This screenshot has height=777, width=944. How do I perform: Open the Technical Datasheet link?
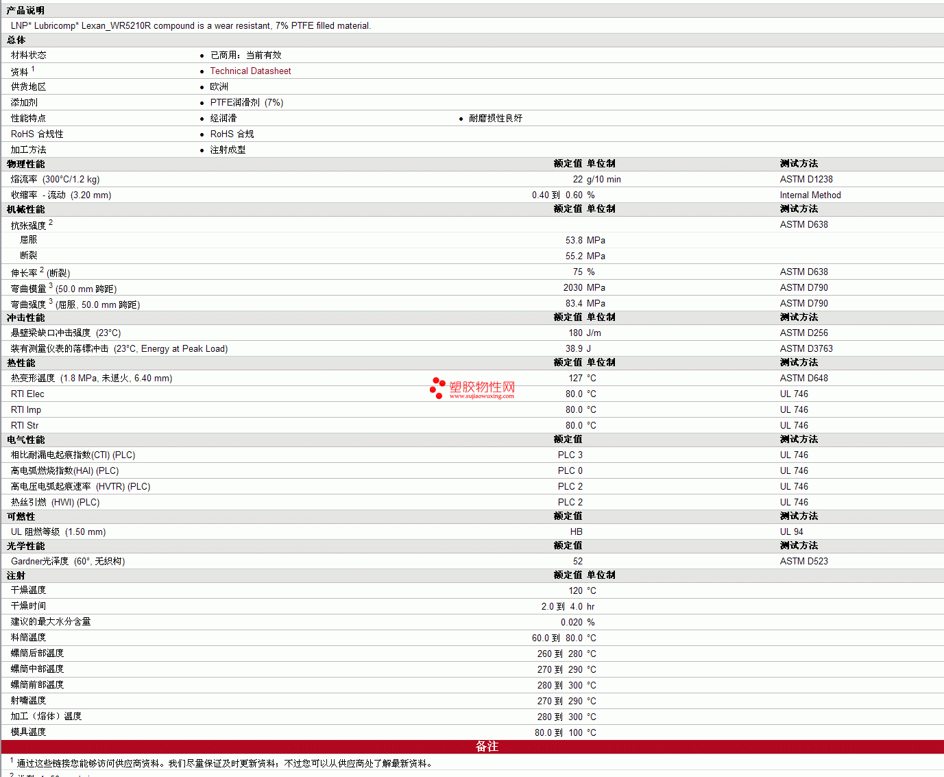(250, 71)
